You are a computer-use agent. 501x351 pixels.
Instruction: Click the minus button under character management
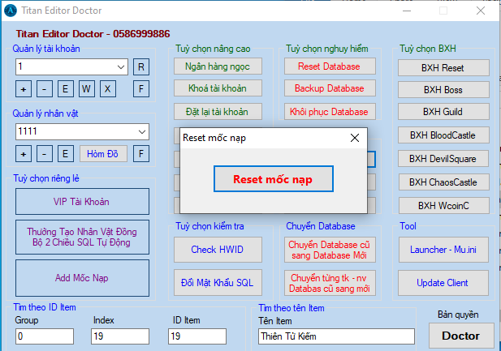click(44, 153)
